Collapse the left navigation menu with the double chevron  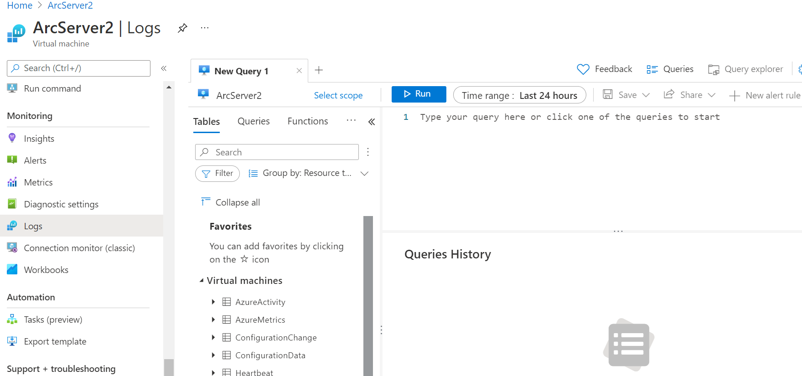coord(164,68)
